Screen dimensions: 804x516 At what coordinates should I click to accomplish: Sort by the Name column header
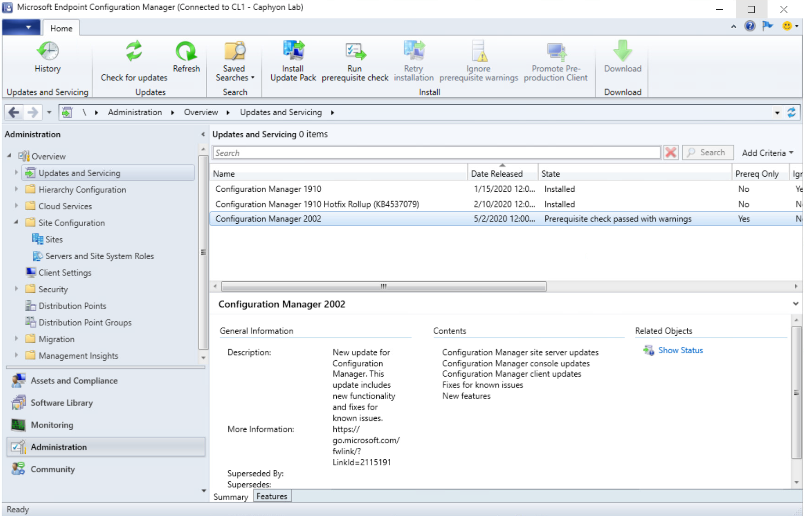(x=339, y=173)
